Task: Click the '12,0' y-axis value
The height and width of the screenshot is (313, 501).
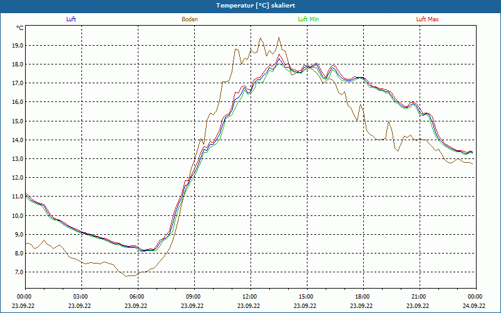Action: (18, 178)
